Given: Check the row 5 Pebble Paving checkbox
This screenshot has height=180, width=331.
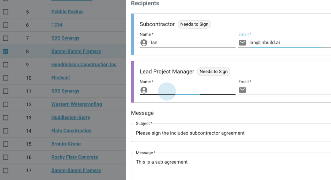Looking at the screenshot, I should pos(6,12).
